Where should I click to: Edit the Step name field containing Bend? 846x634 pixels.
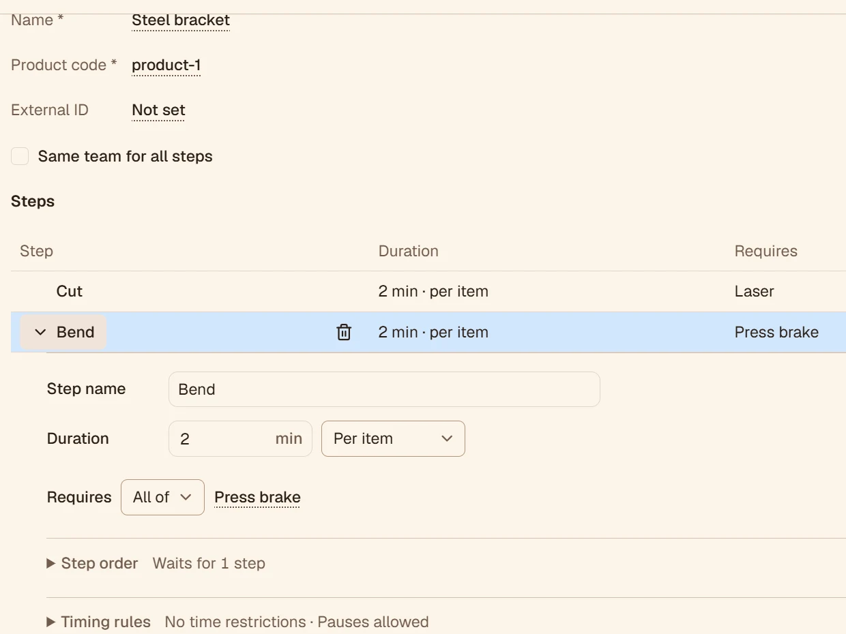(x=384, y=389)
